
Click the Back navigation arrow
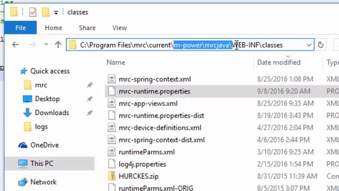[x=15, y=45]
